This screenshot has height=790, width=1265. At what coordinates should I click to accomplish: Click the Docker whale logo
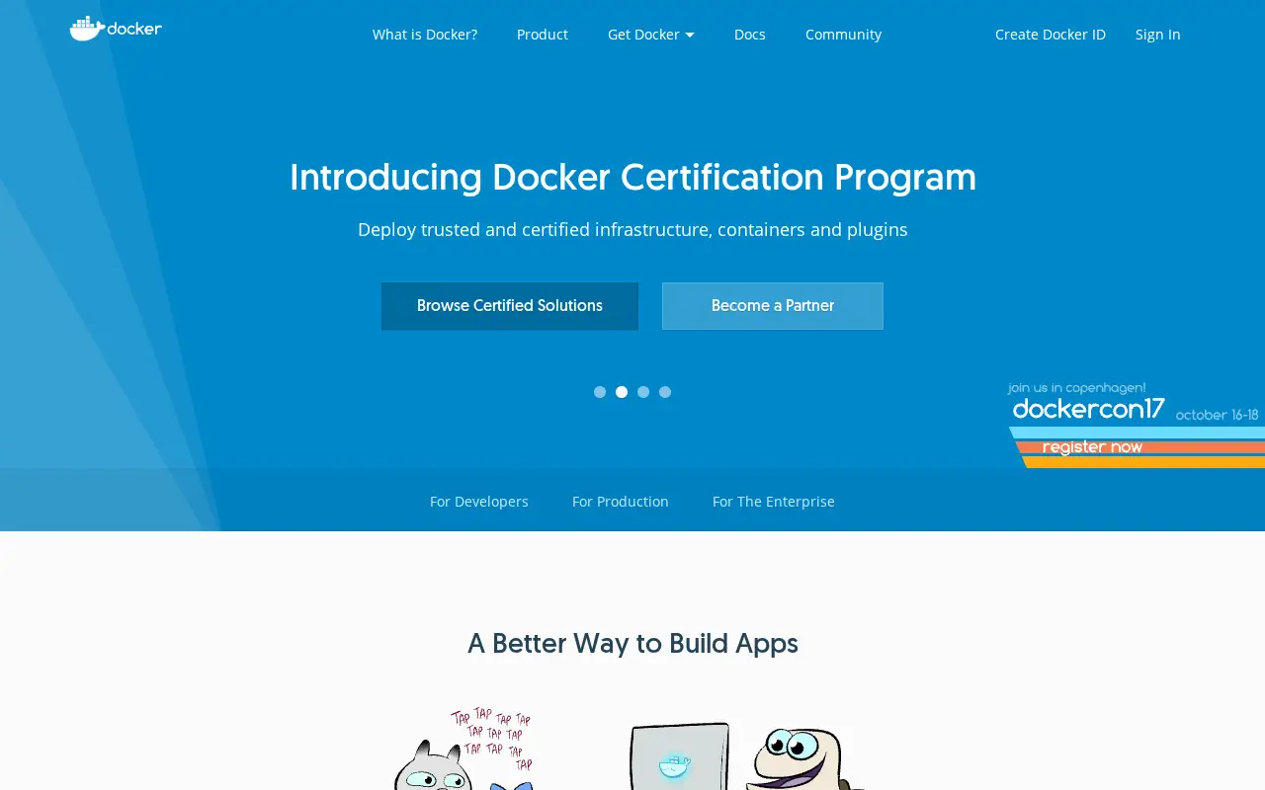pyautogui.click(x=116, y=29)
